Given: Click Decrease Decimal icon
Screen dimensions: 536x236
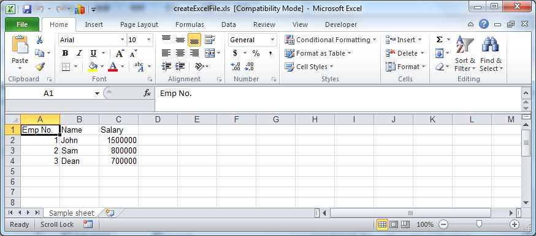Looking at the screenshot, I should click(249, 67).
